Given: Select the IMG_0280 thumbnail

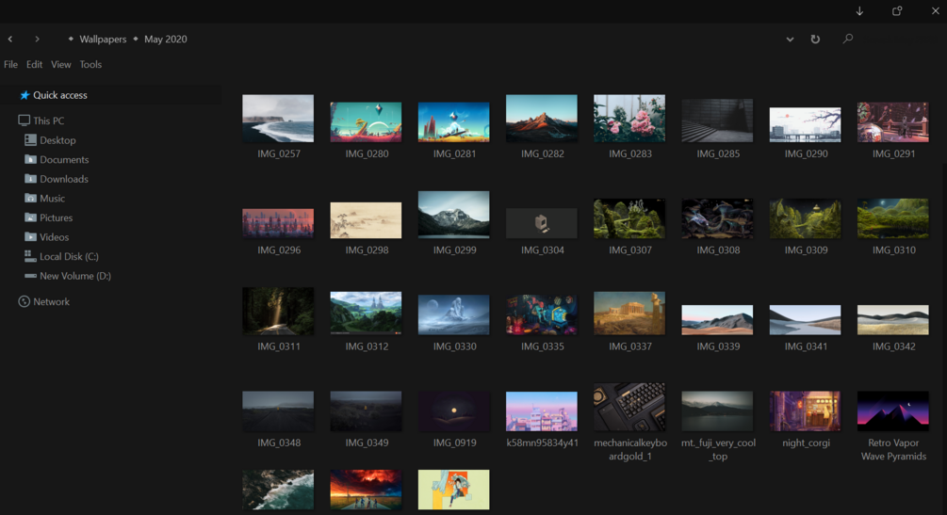Looking at the screenshot, I should pos(366,122).
